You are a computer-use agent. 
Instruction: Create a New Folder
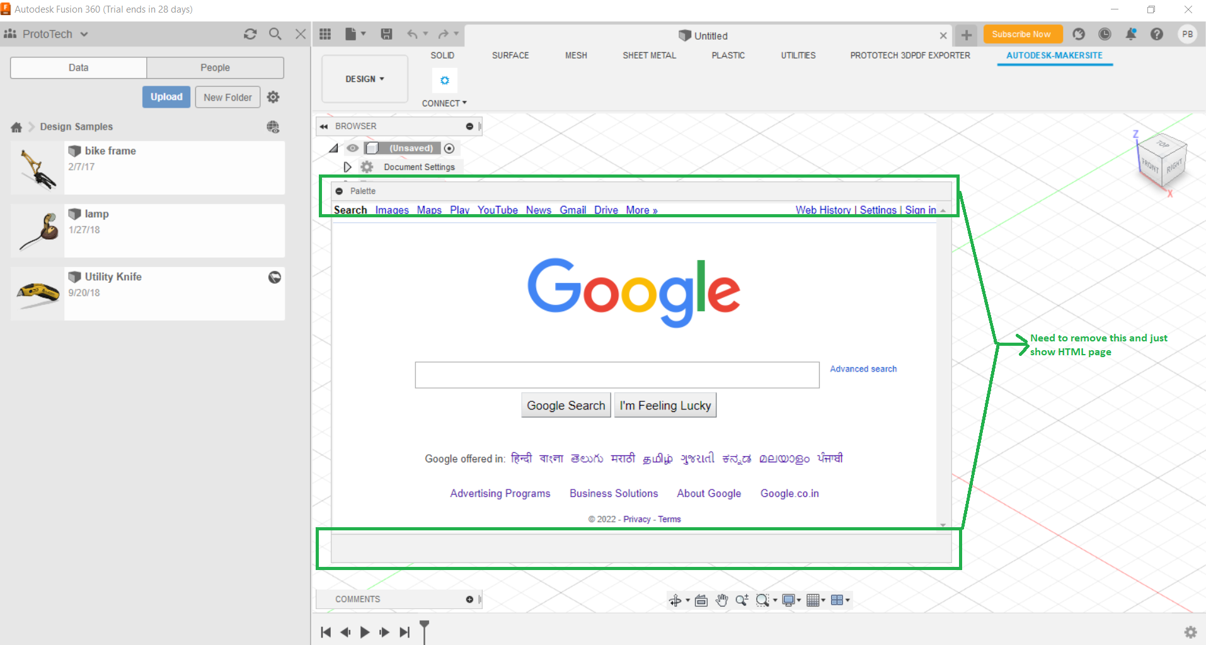tap(227, 97)
